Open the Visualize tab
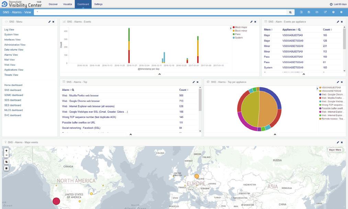The height and width of the screenshot is (209, 348). point(67,4)
